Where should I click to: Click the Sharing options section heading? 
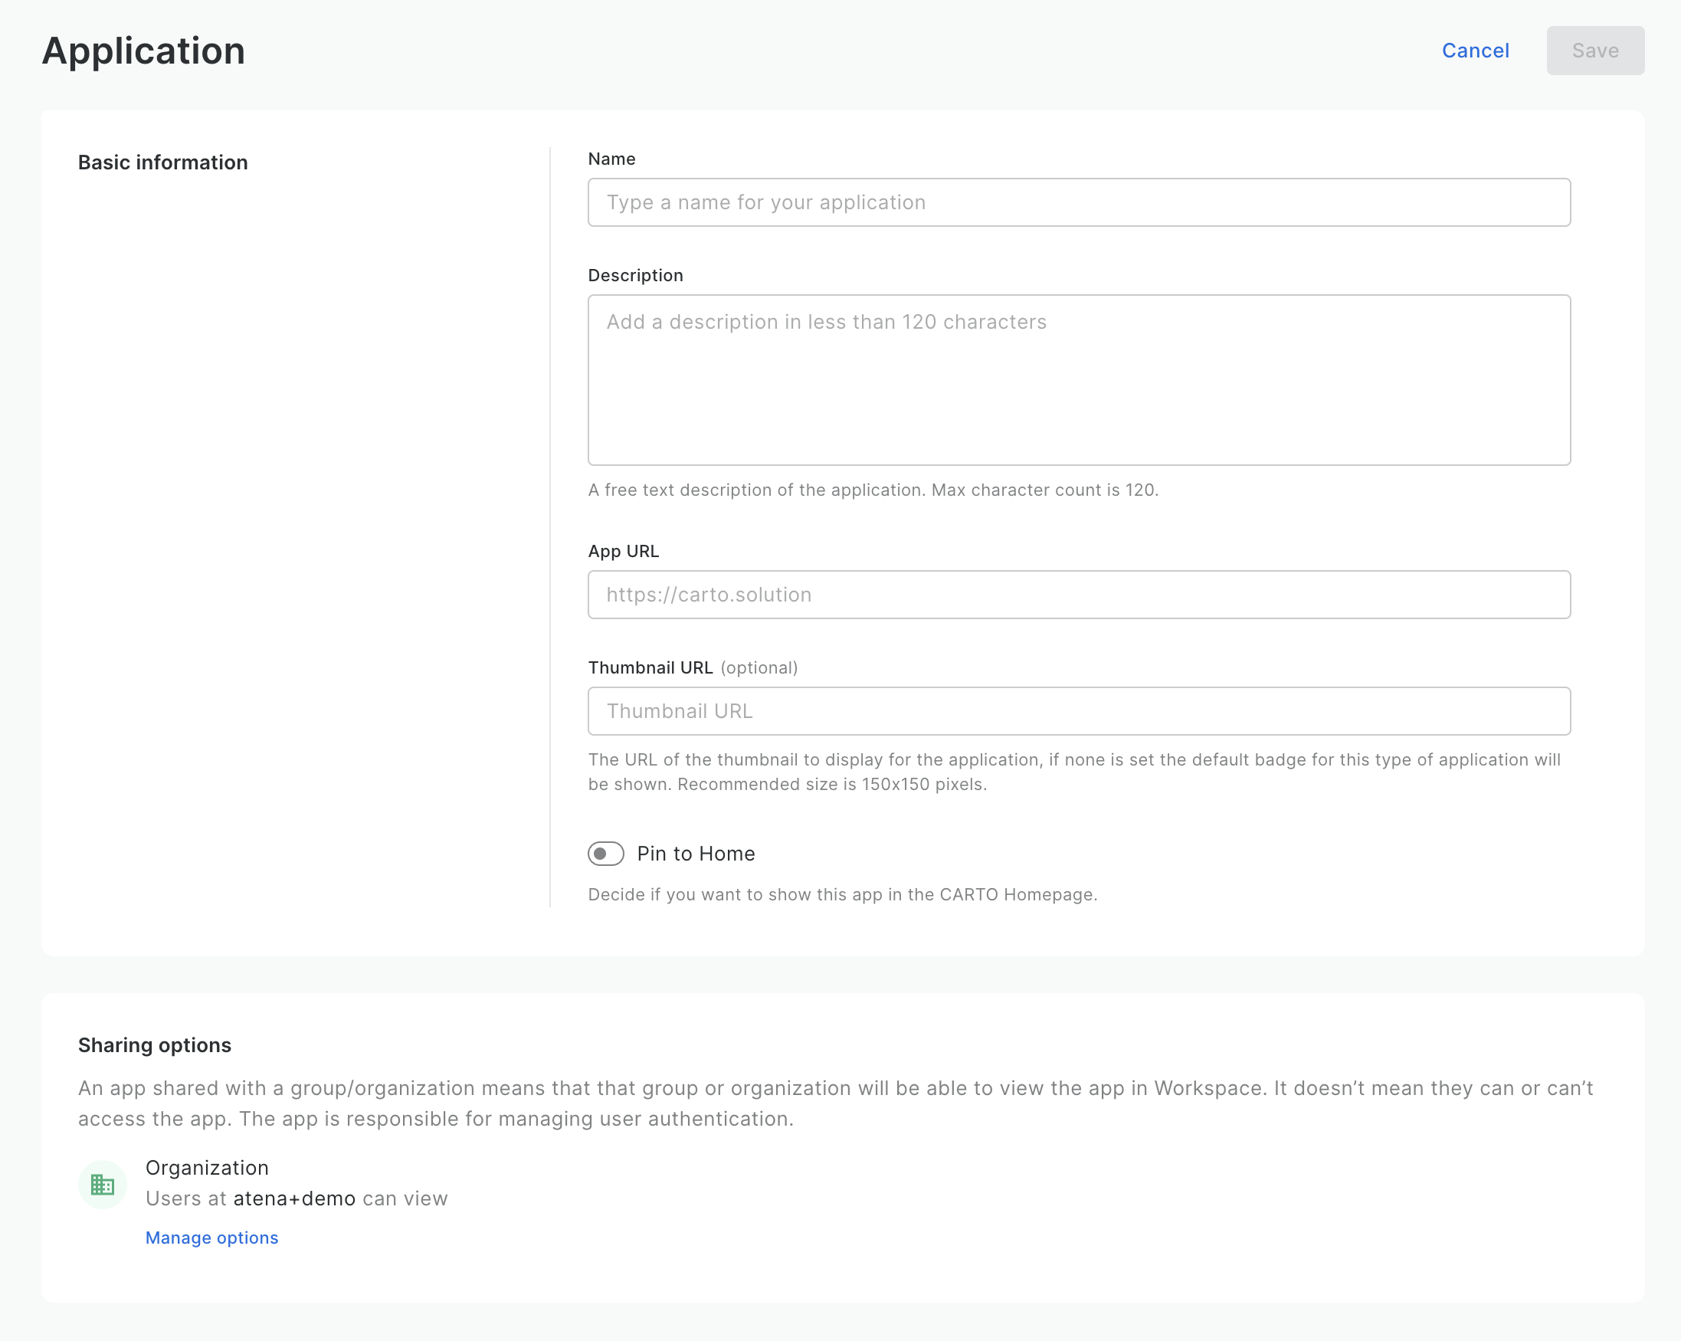(x=154, y=1044)
